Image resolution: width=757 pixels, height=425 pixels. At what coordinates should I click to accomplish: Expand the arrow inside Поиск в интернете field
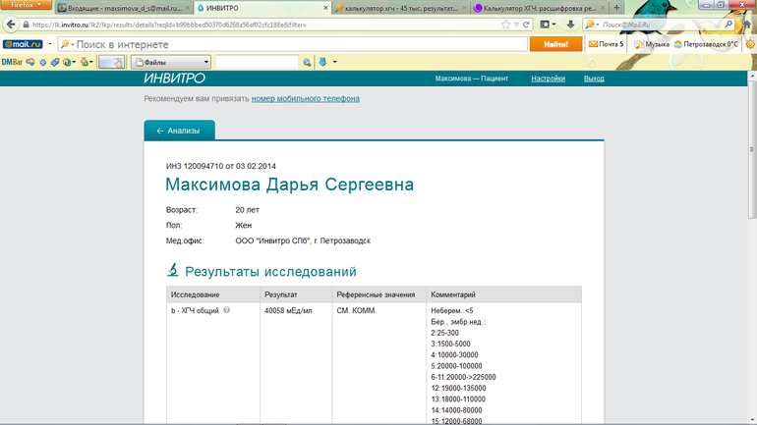tap(72, 45)
